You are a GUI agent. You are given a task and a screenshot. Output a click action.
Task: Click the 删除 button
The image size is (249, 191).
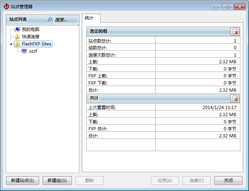[x=89, y=181]
